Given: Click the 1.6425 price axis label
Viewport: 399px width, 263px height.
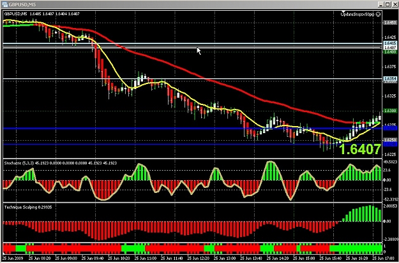Looking at the screenshot, I should (389, 37).
